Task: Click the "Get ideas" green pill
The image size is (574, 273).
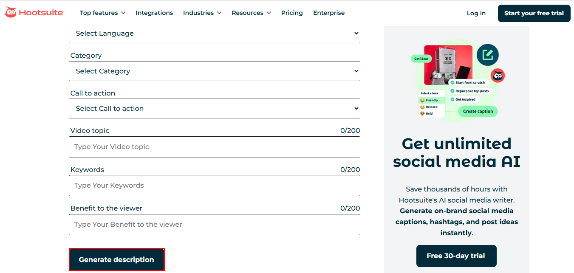Action: [x=421, y=59]
